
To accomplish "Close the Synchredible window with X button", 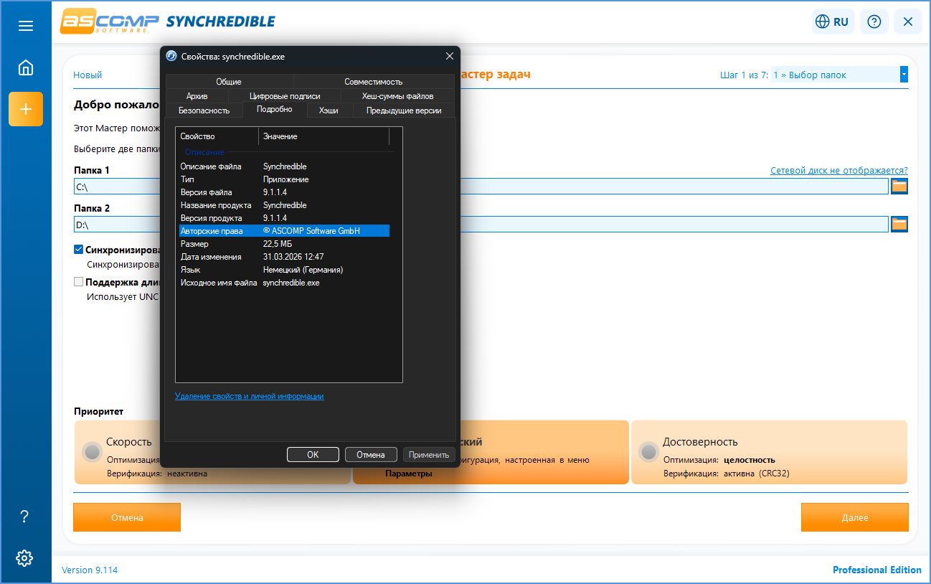I will point(907,22).
